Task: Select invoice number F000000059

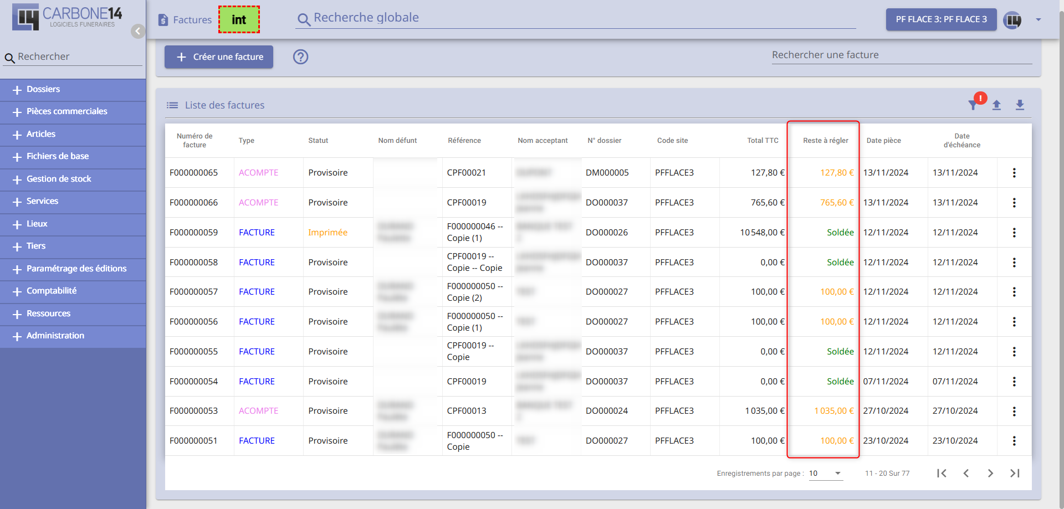Action: tap(193, 233)
